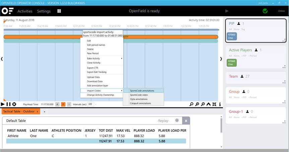The height and width of the screenshot is (152, 289).
Task: Start playback with the timeline play button
Action: (3, 104)
